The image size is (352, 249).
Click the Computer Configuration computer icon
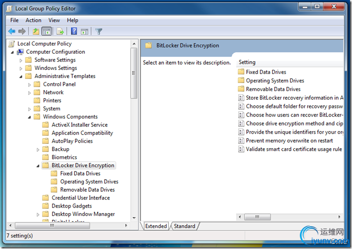coord(20,52)
